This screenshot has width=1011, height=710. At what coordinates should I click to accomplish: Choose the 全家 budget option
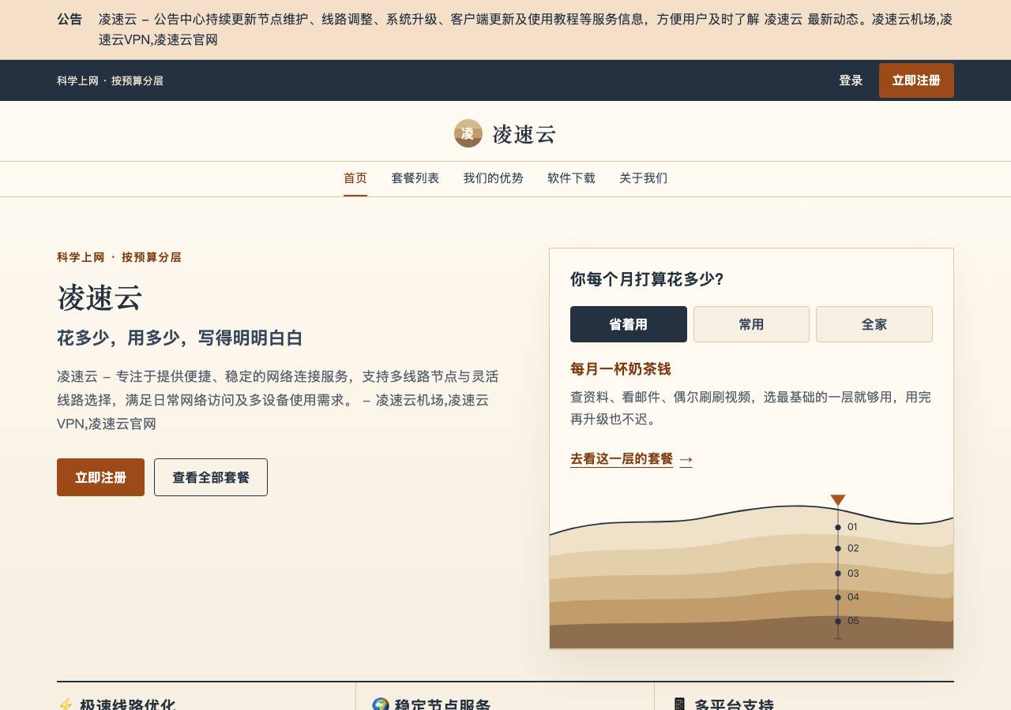coord(874,324)
